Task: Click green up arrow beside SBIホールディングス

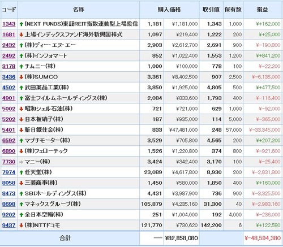Action: pyautogui.click(x=22, y=193)
